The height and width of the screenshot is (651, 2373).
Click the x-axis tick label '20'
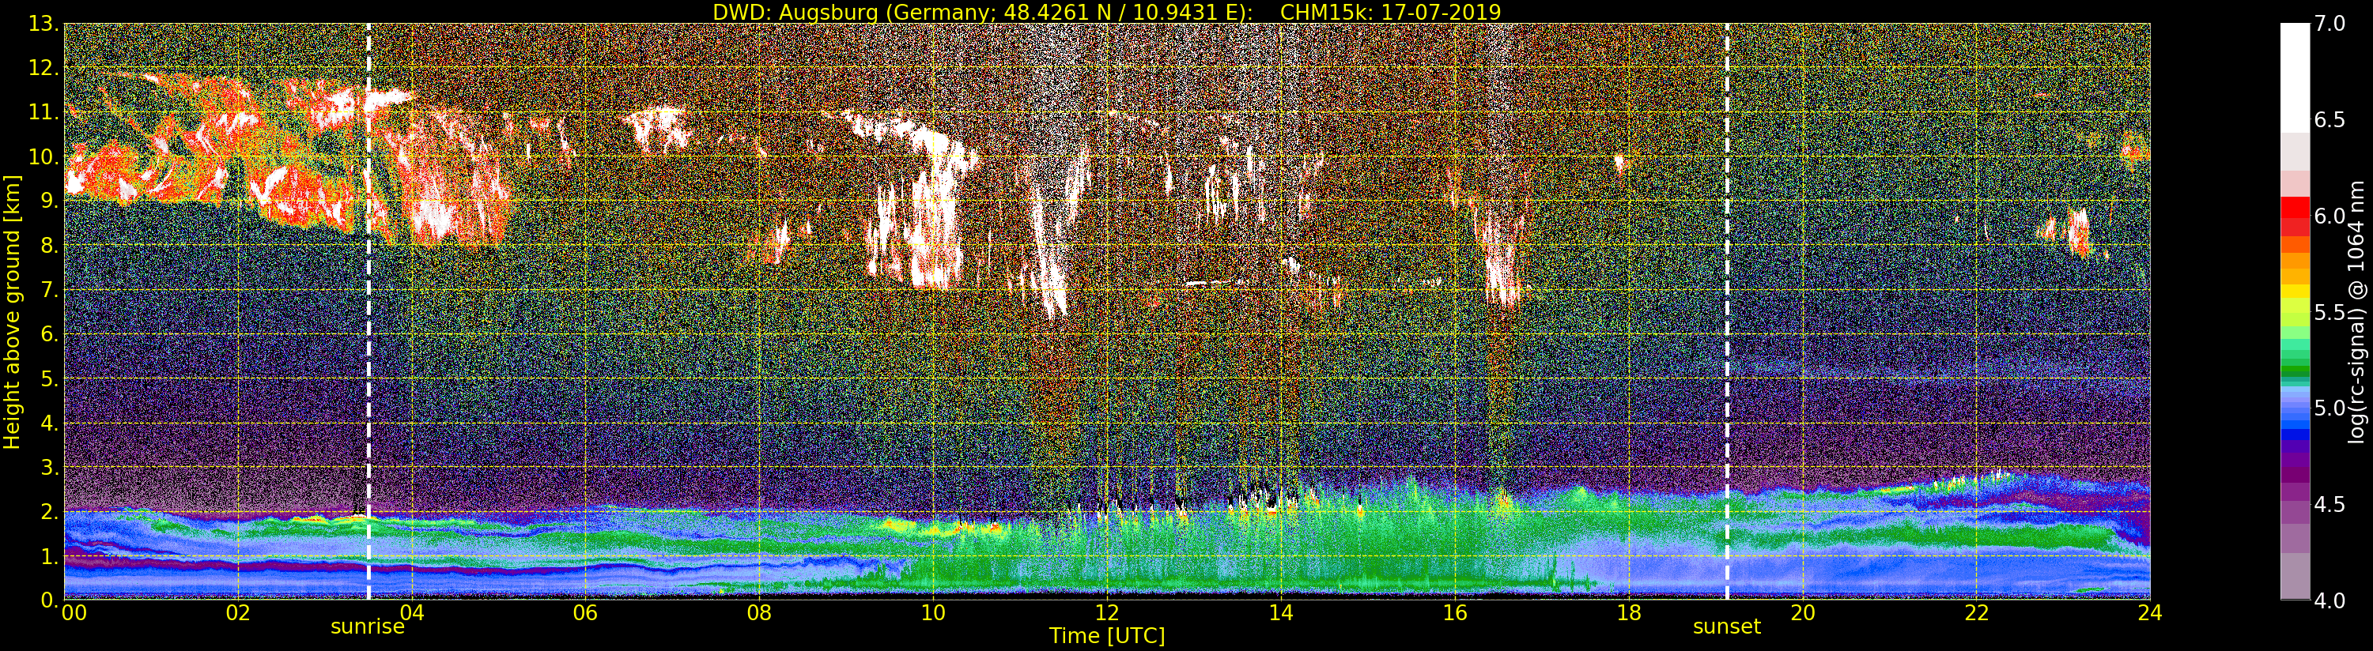pyautogui.click(x=1803, y=612)
